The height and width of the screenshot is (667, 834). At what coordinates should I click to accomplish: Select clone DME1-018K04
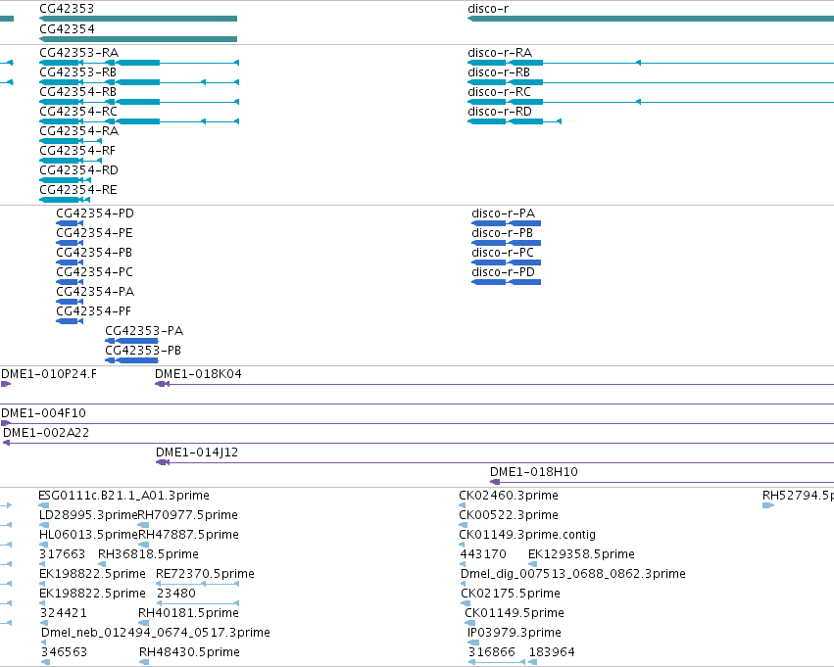click(x=494, y=384)
